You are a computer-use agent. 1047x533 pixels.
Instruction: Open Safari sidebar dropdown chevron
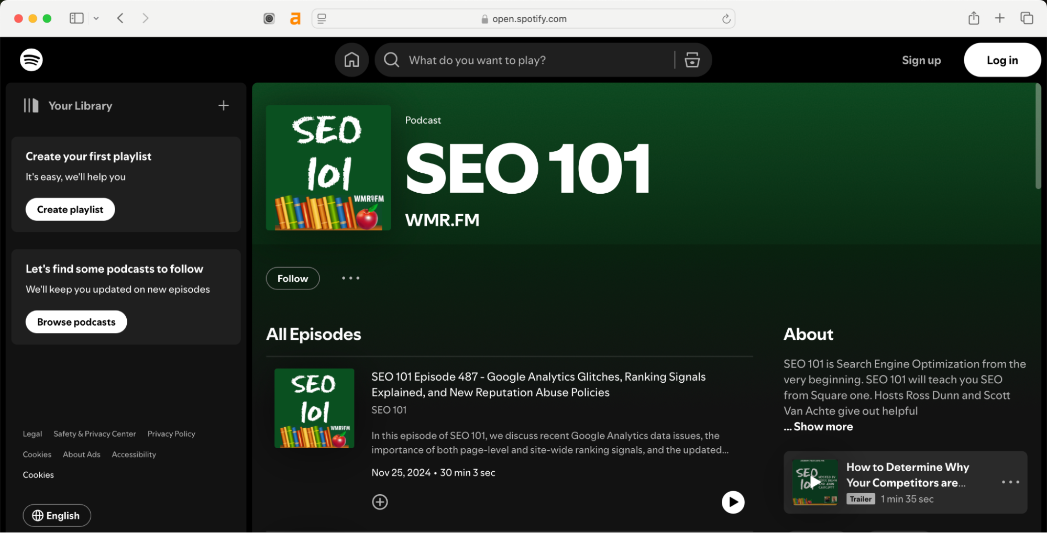click(x=96, y=18)
